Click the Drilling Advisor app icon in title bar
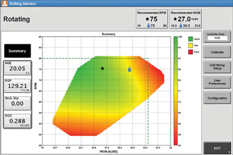233x155 pixels. click(x=5, y=3)
